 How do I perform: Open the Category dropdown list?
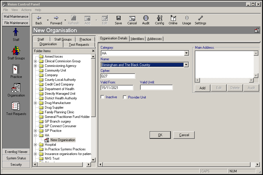(186, 53)
